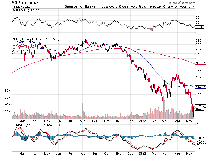Click the 15 label at top of MACD axis
The height and width of the screenshot is (156, 206).
tap(199, 124)
